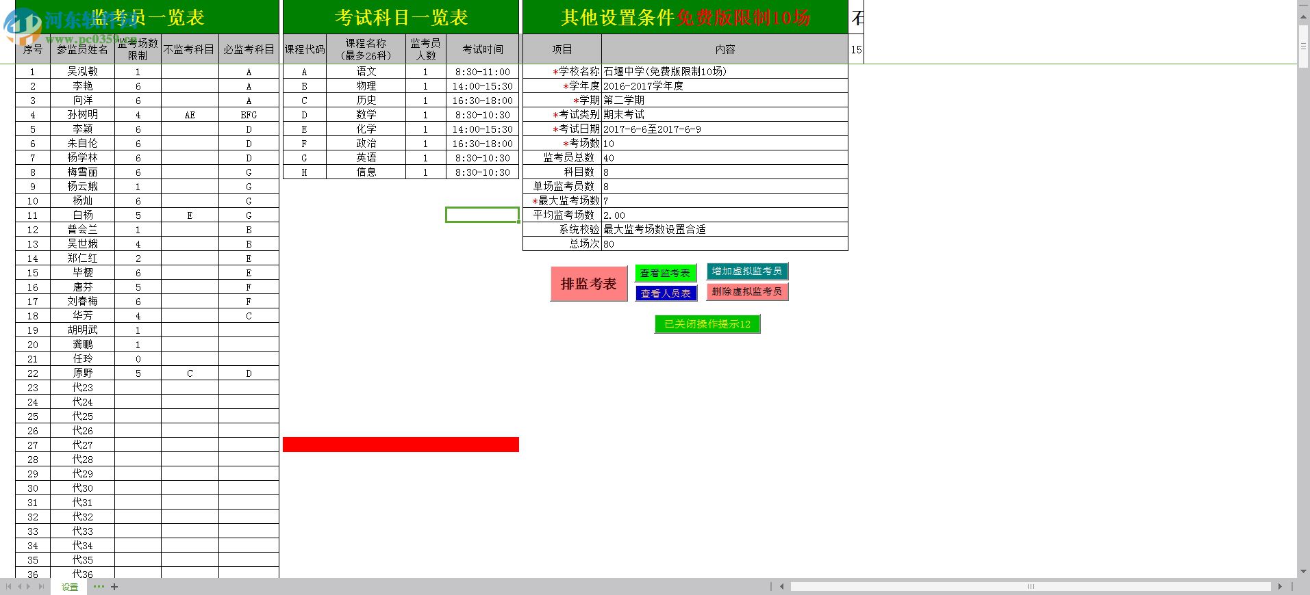Select the 总场次 label cell
Viewport: 1310px width, 595px height.
coord(562,243)
